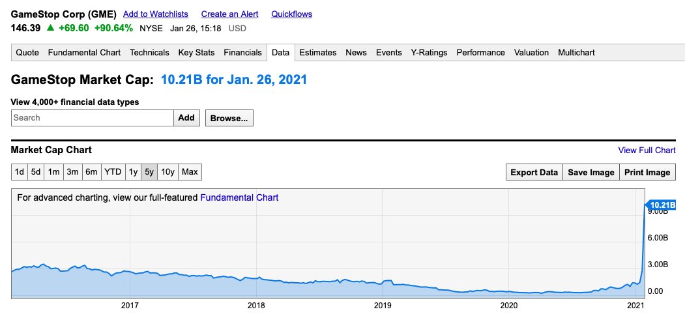Viewport: 685px width, 318px height.
Task: Switch to the Estimates tab
Action: [x=318, y=52]
